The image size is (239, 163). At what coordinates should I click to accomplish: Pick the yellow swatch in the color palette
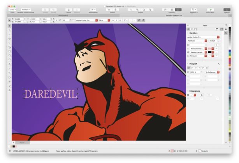click(x=230, y=57)
